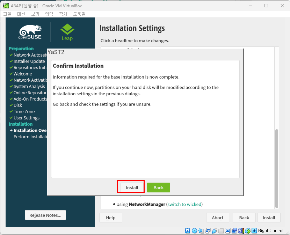This screenshot has height=235, width=290.
Task: Click the recording status icon
Action: click(234, 230)
